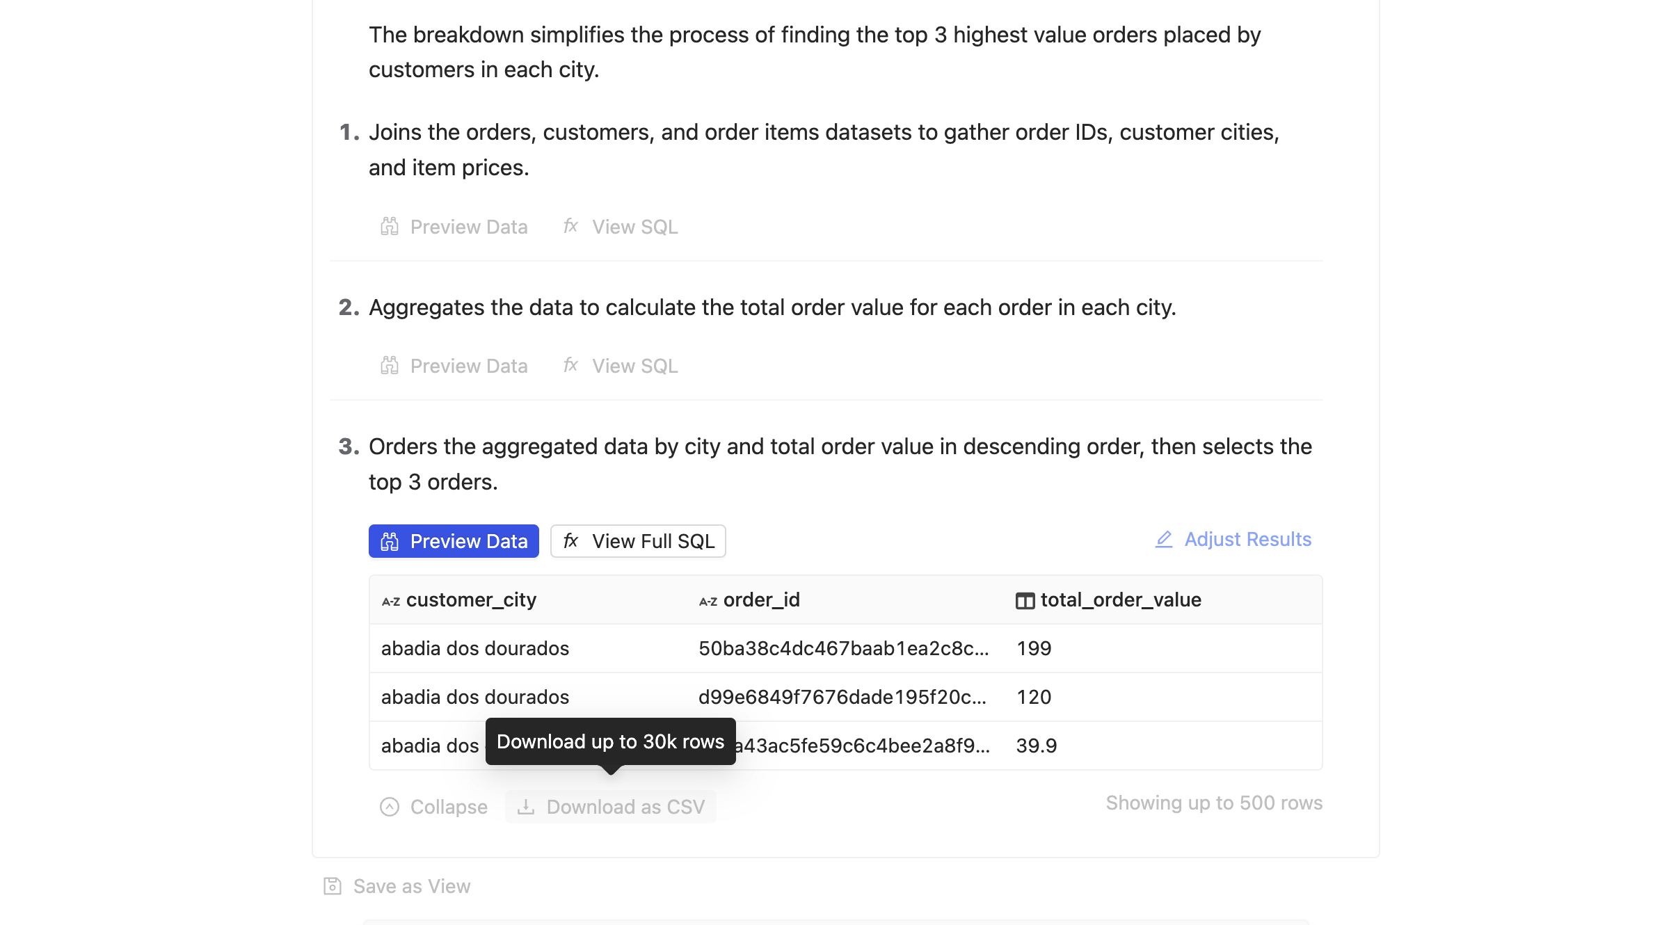Select the customer_city column header

pyautogui.click(x=470, y=600)
